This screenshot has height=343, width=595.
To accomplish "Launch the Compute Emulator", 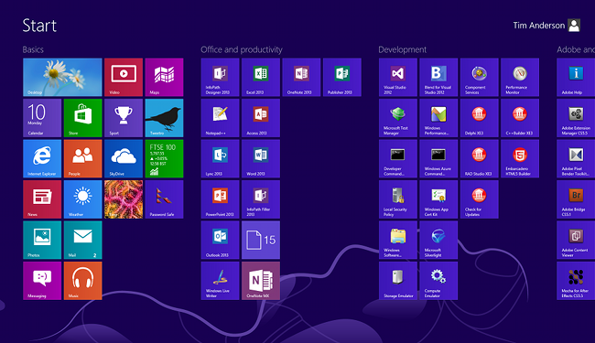I will point(438,281).
